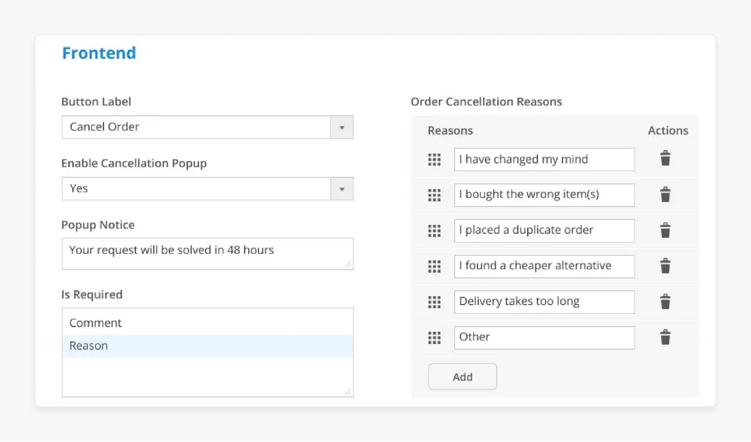751x442 pixels.
Task: Grab drag handle for 'I placed a duplicate order'
Action: click(x=434, y=231)
